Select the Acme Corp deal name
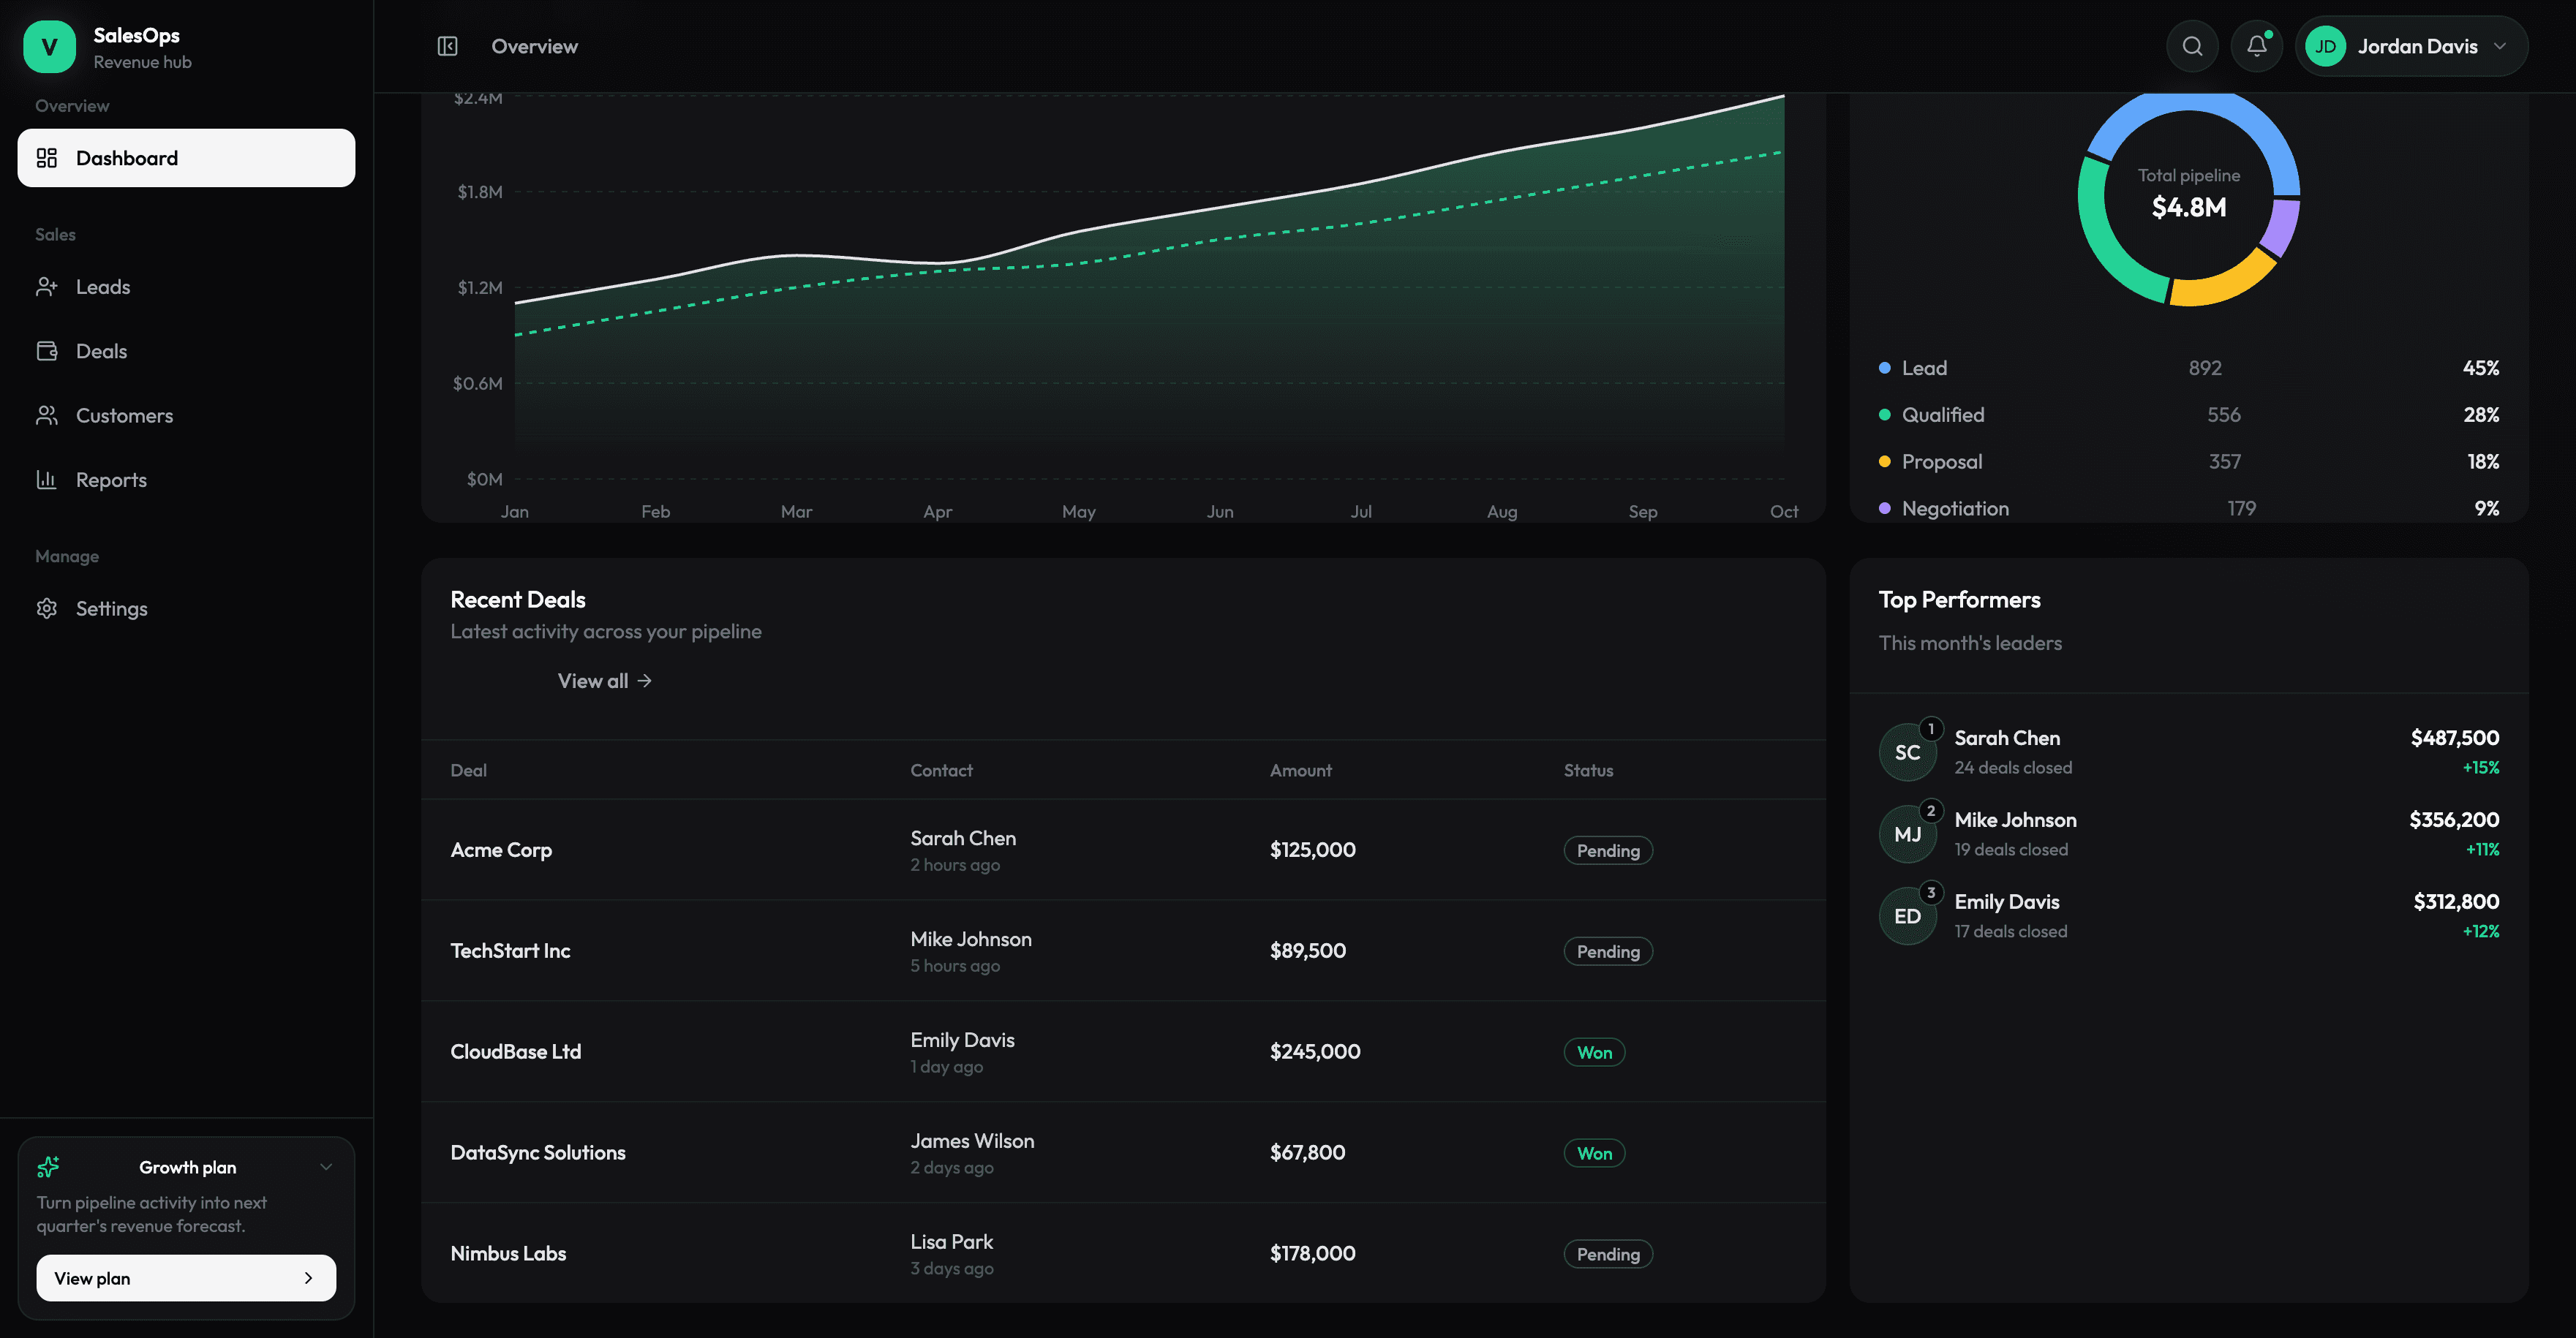Screen dimensions: 2576x1338 [x=501, y=850]
